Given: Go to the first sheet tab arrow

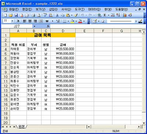Looking at the screenshot, I should point(3,127).
